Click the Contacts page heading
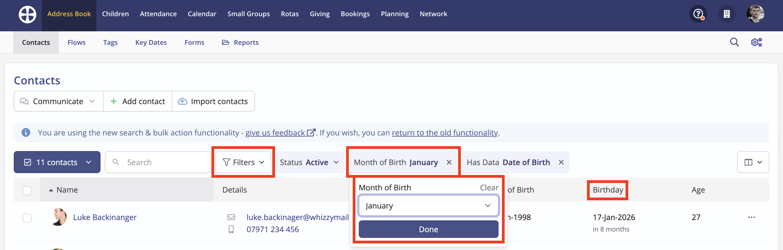This screenshot has height=250, width=783. [37, 80]
